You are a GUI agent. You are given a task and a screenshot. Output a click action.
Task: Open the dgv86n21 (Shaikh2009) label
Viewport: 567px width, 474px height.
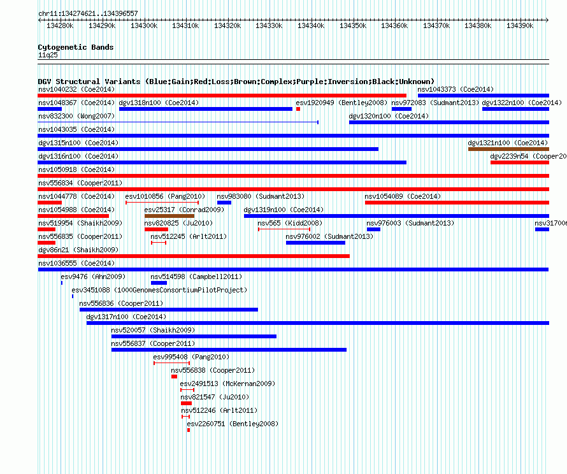78,250
